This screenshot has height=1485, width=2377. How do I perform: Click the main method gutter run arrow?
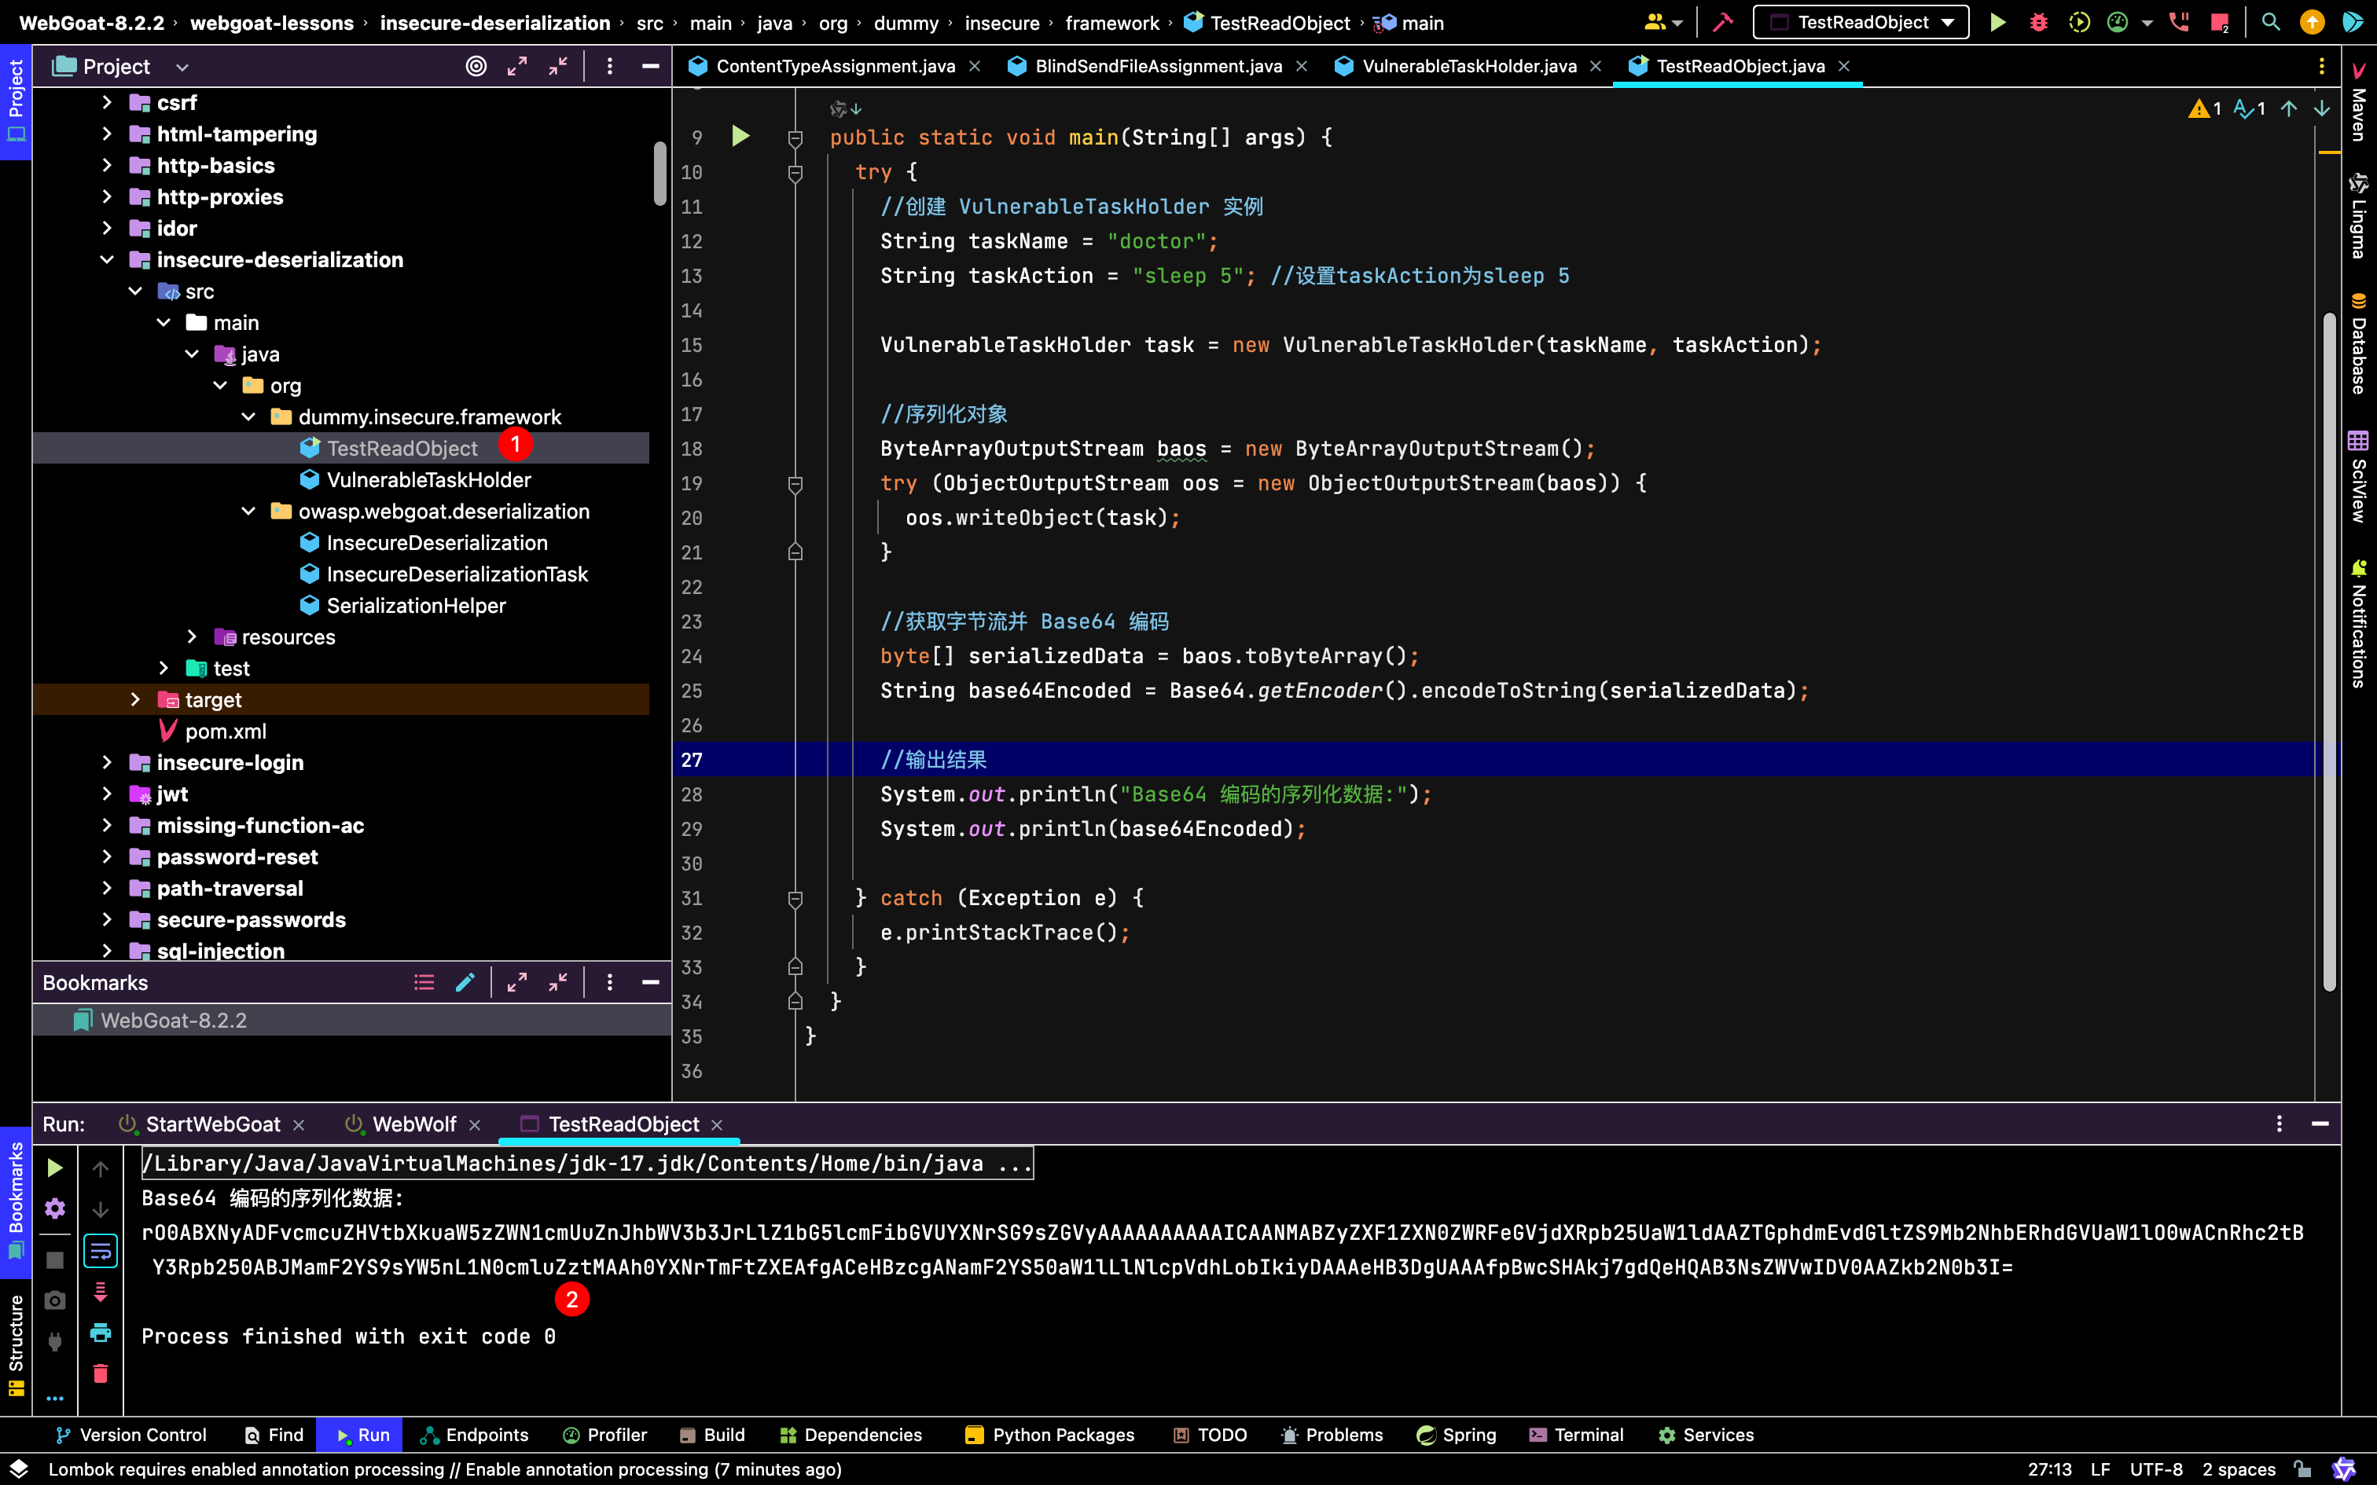click(x=740, y=137)
